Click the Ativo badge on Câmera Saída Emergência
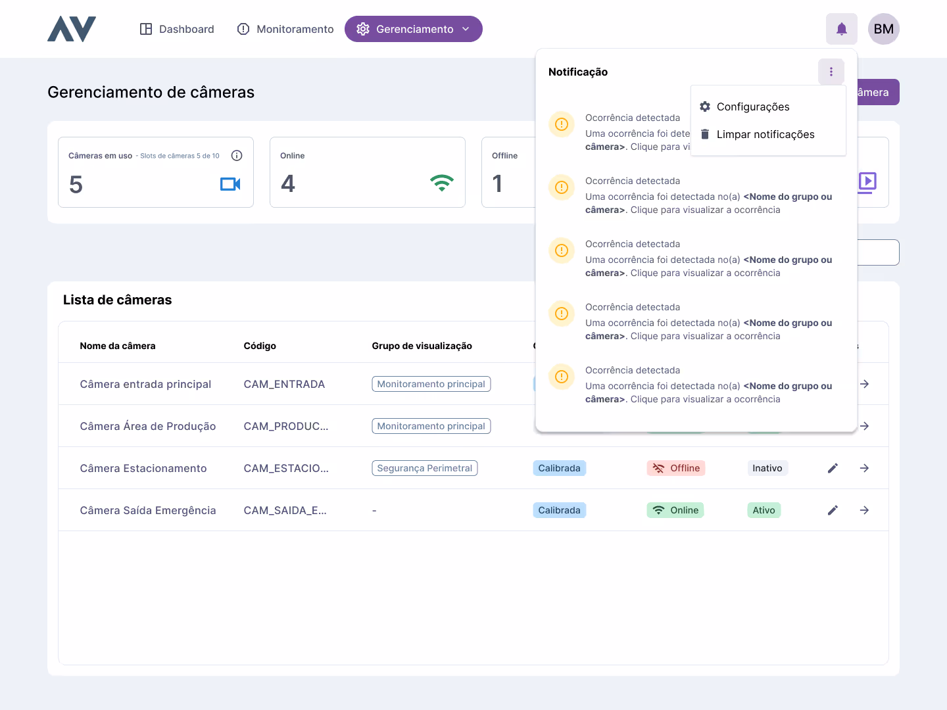This screenshot has width=947, height=710. (x=764, y=509)
